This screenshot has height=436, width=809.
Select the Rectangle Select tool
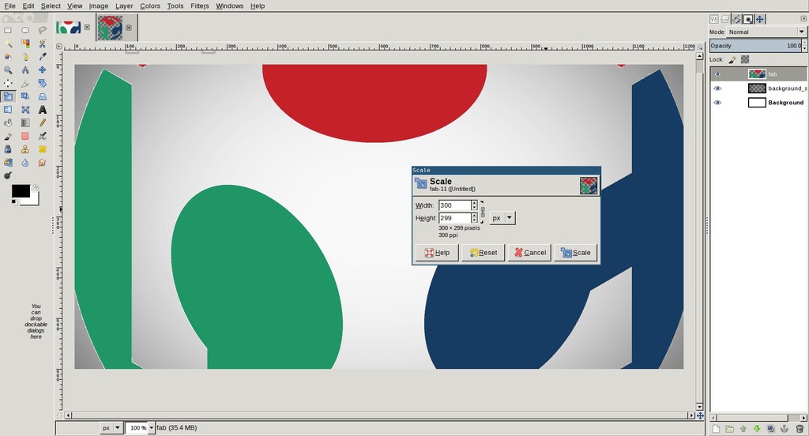tap(8, 31)
